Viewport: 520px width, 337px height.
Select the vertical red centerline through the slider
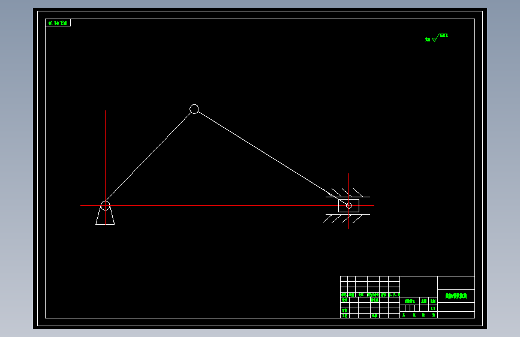[348, 201]
